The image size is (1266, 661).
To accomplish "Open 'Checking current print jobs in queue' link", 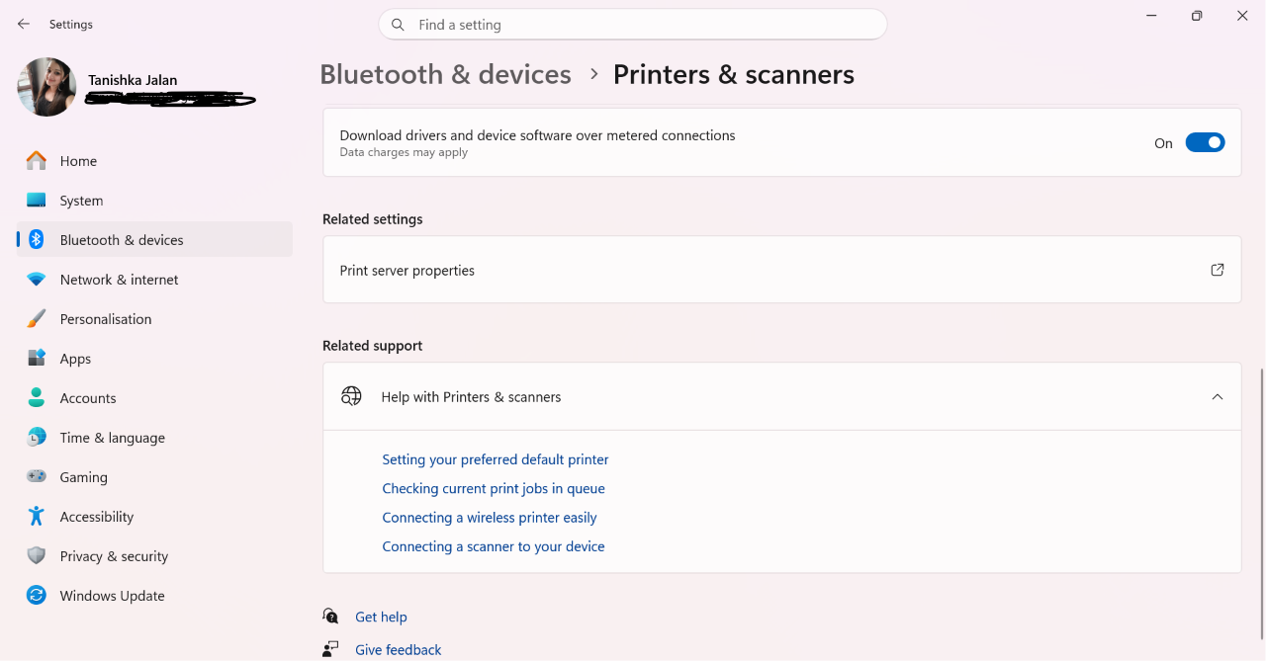I will 494,488.
